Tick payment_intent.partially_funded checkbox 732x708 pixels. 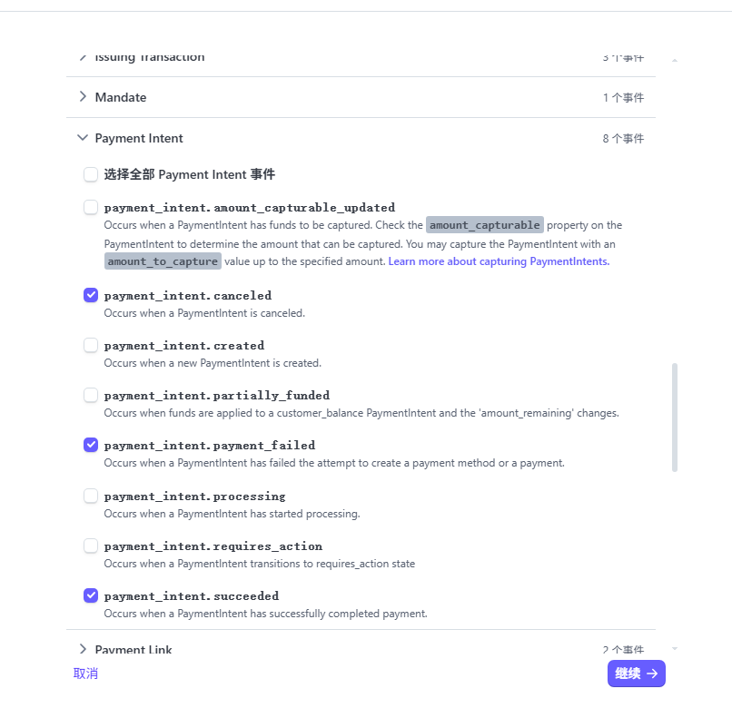91,395
